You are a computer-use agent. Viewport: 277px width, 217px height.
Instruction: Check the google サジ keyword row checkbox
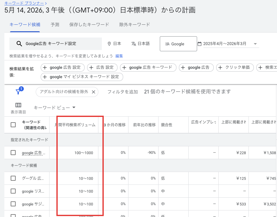point(13,204)
